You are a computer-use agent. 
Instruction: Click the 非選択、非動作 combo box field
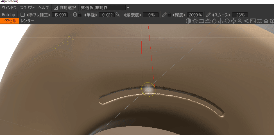[103, 8]
